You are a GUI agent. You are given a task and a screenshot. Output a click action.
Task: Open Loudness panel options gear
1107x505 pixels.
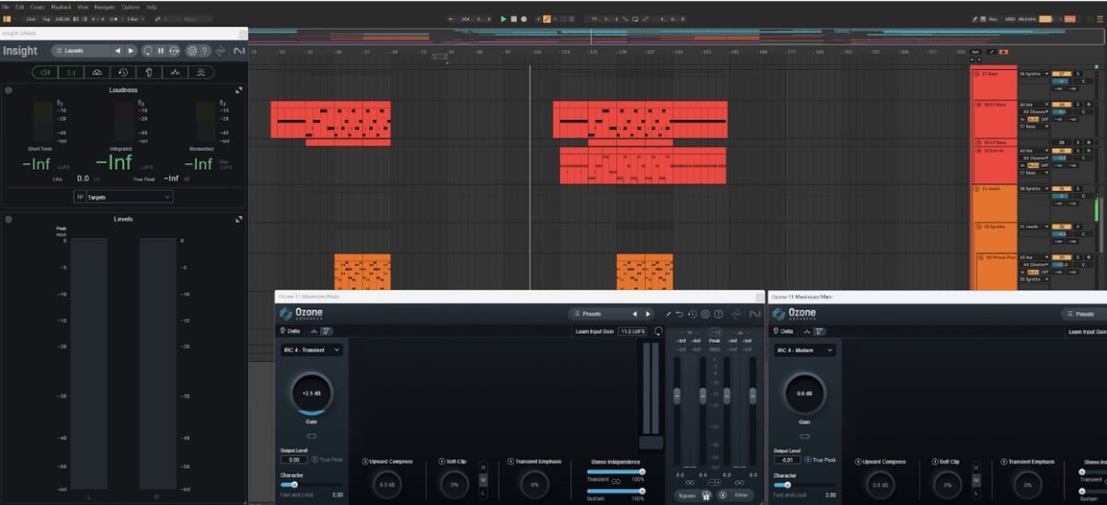[8, 90]
